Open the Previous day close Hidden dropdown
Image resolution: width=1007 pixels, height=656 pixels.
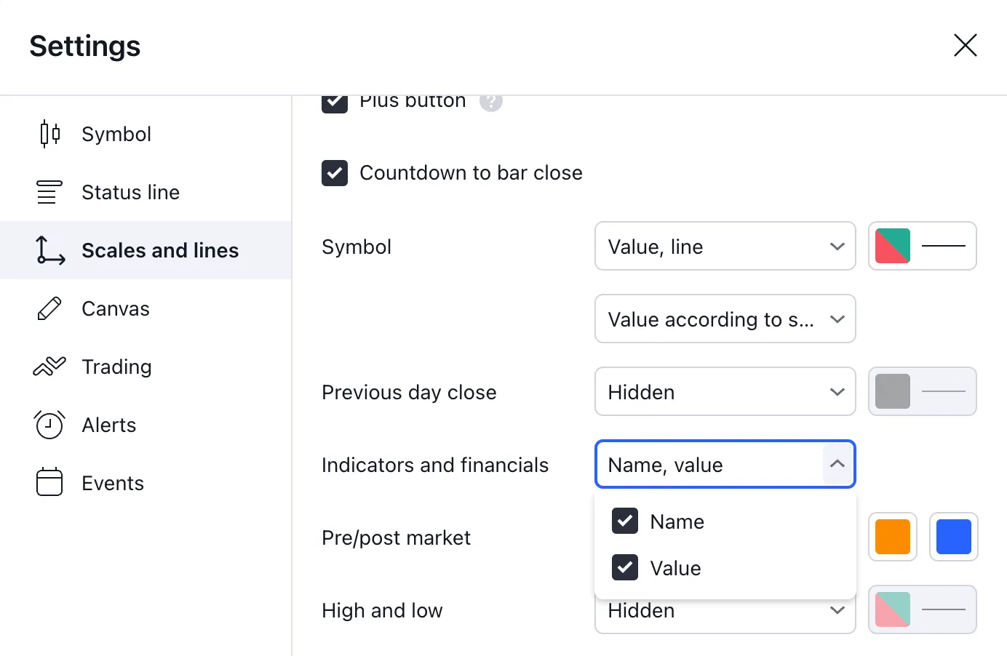pos(725,392)
